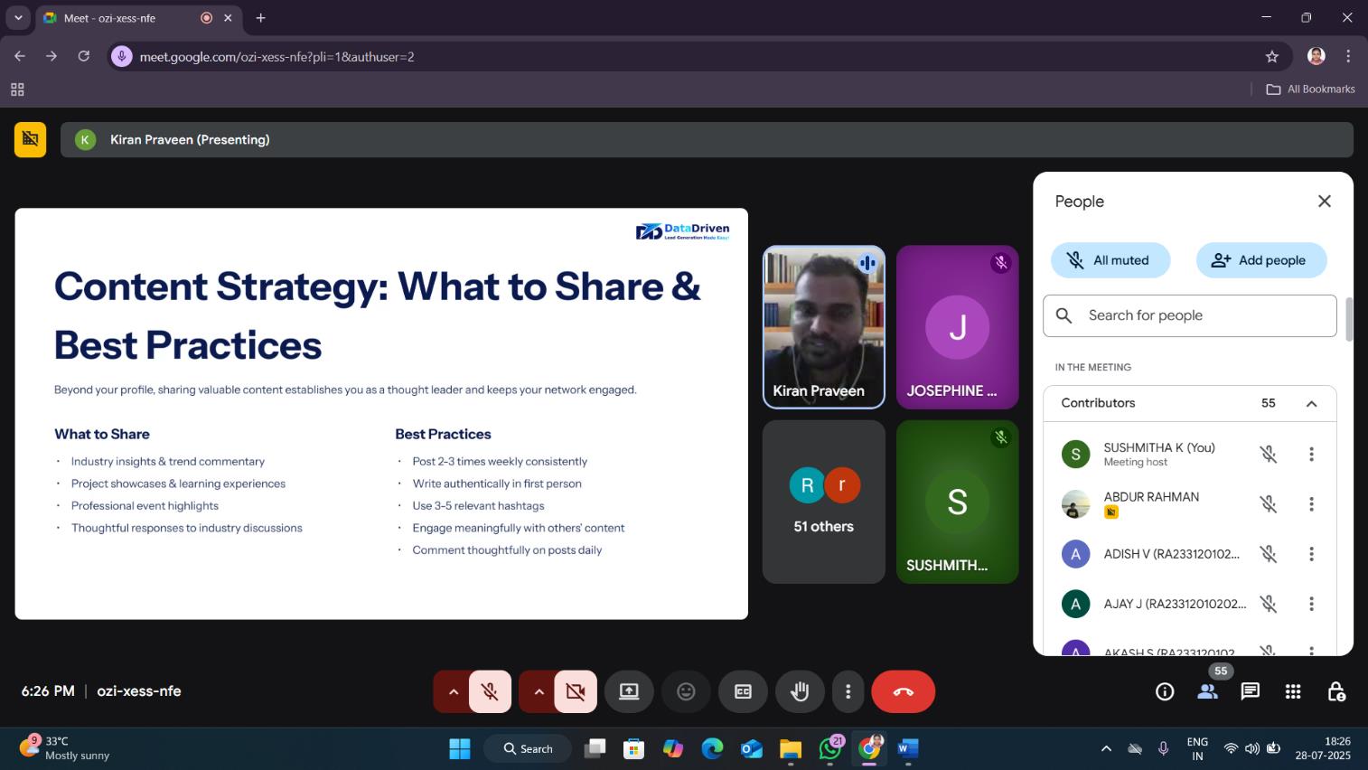Open the host controls lock icon
Image resolution: width=1368 pixels, height=770 pixels.
[x=1335, y=691]
